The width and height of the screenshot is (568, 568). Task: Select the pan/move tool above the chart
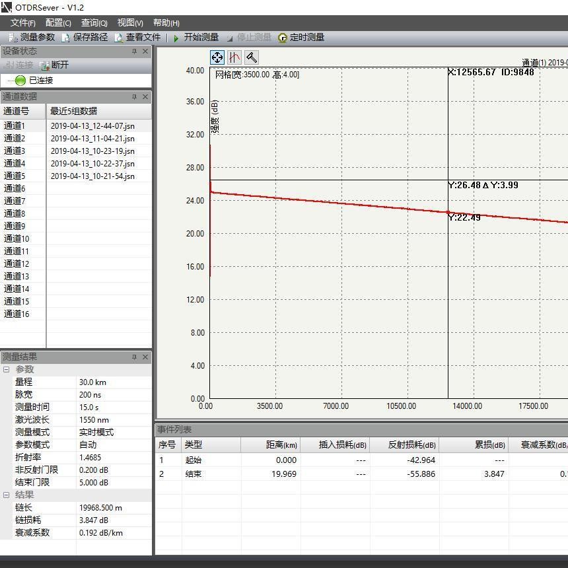pos(217,57)
